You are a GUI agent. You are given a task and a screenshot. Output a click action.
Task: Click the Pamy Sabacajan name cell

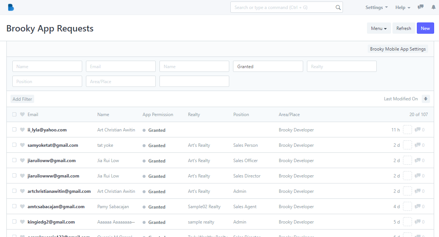point(113,207)
